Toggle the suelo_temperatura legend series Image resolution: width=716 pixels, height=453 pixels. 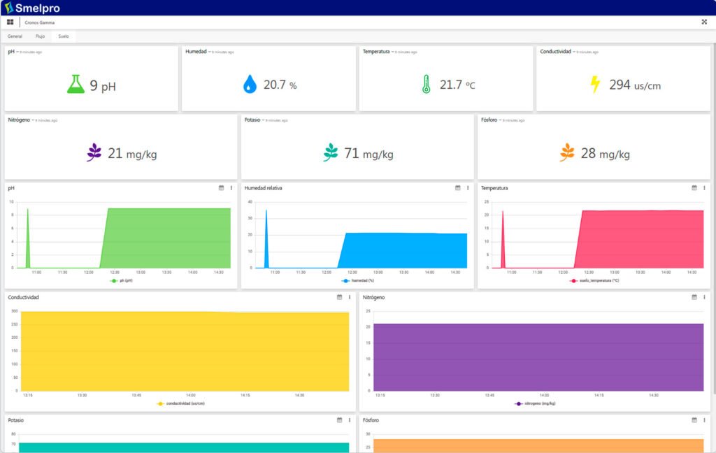click(x=594, y=281)
